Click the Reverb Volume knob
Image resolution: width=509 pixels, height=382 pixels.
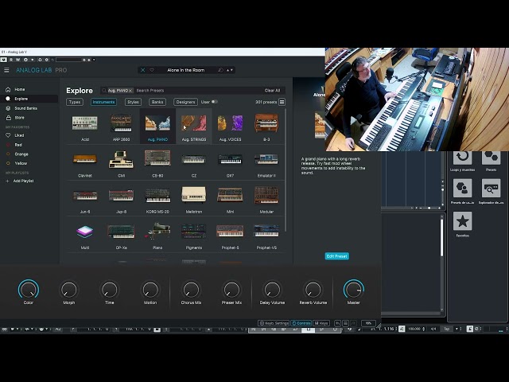pyautogui.click(x=313, y=290)
